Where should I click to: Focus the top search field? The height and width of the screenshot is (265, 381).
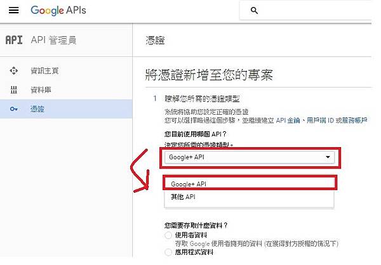point(305,10)
